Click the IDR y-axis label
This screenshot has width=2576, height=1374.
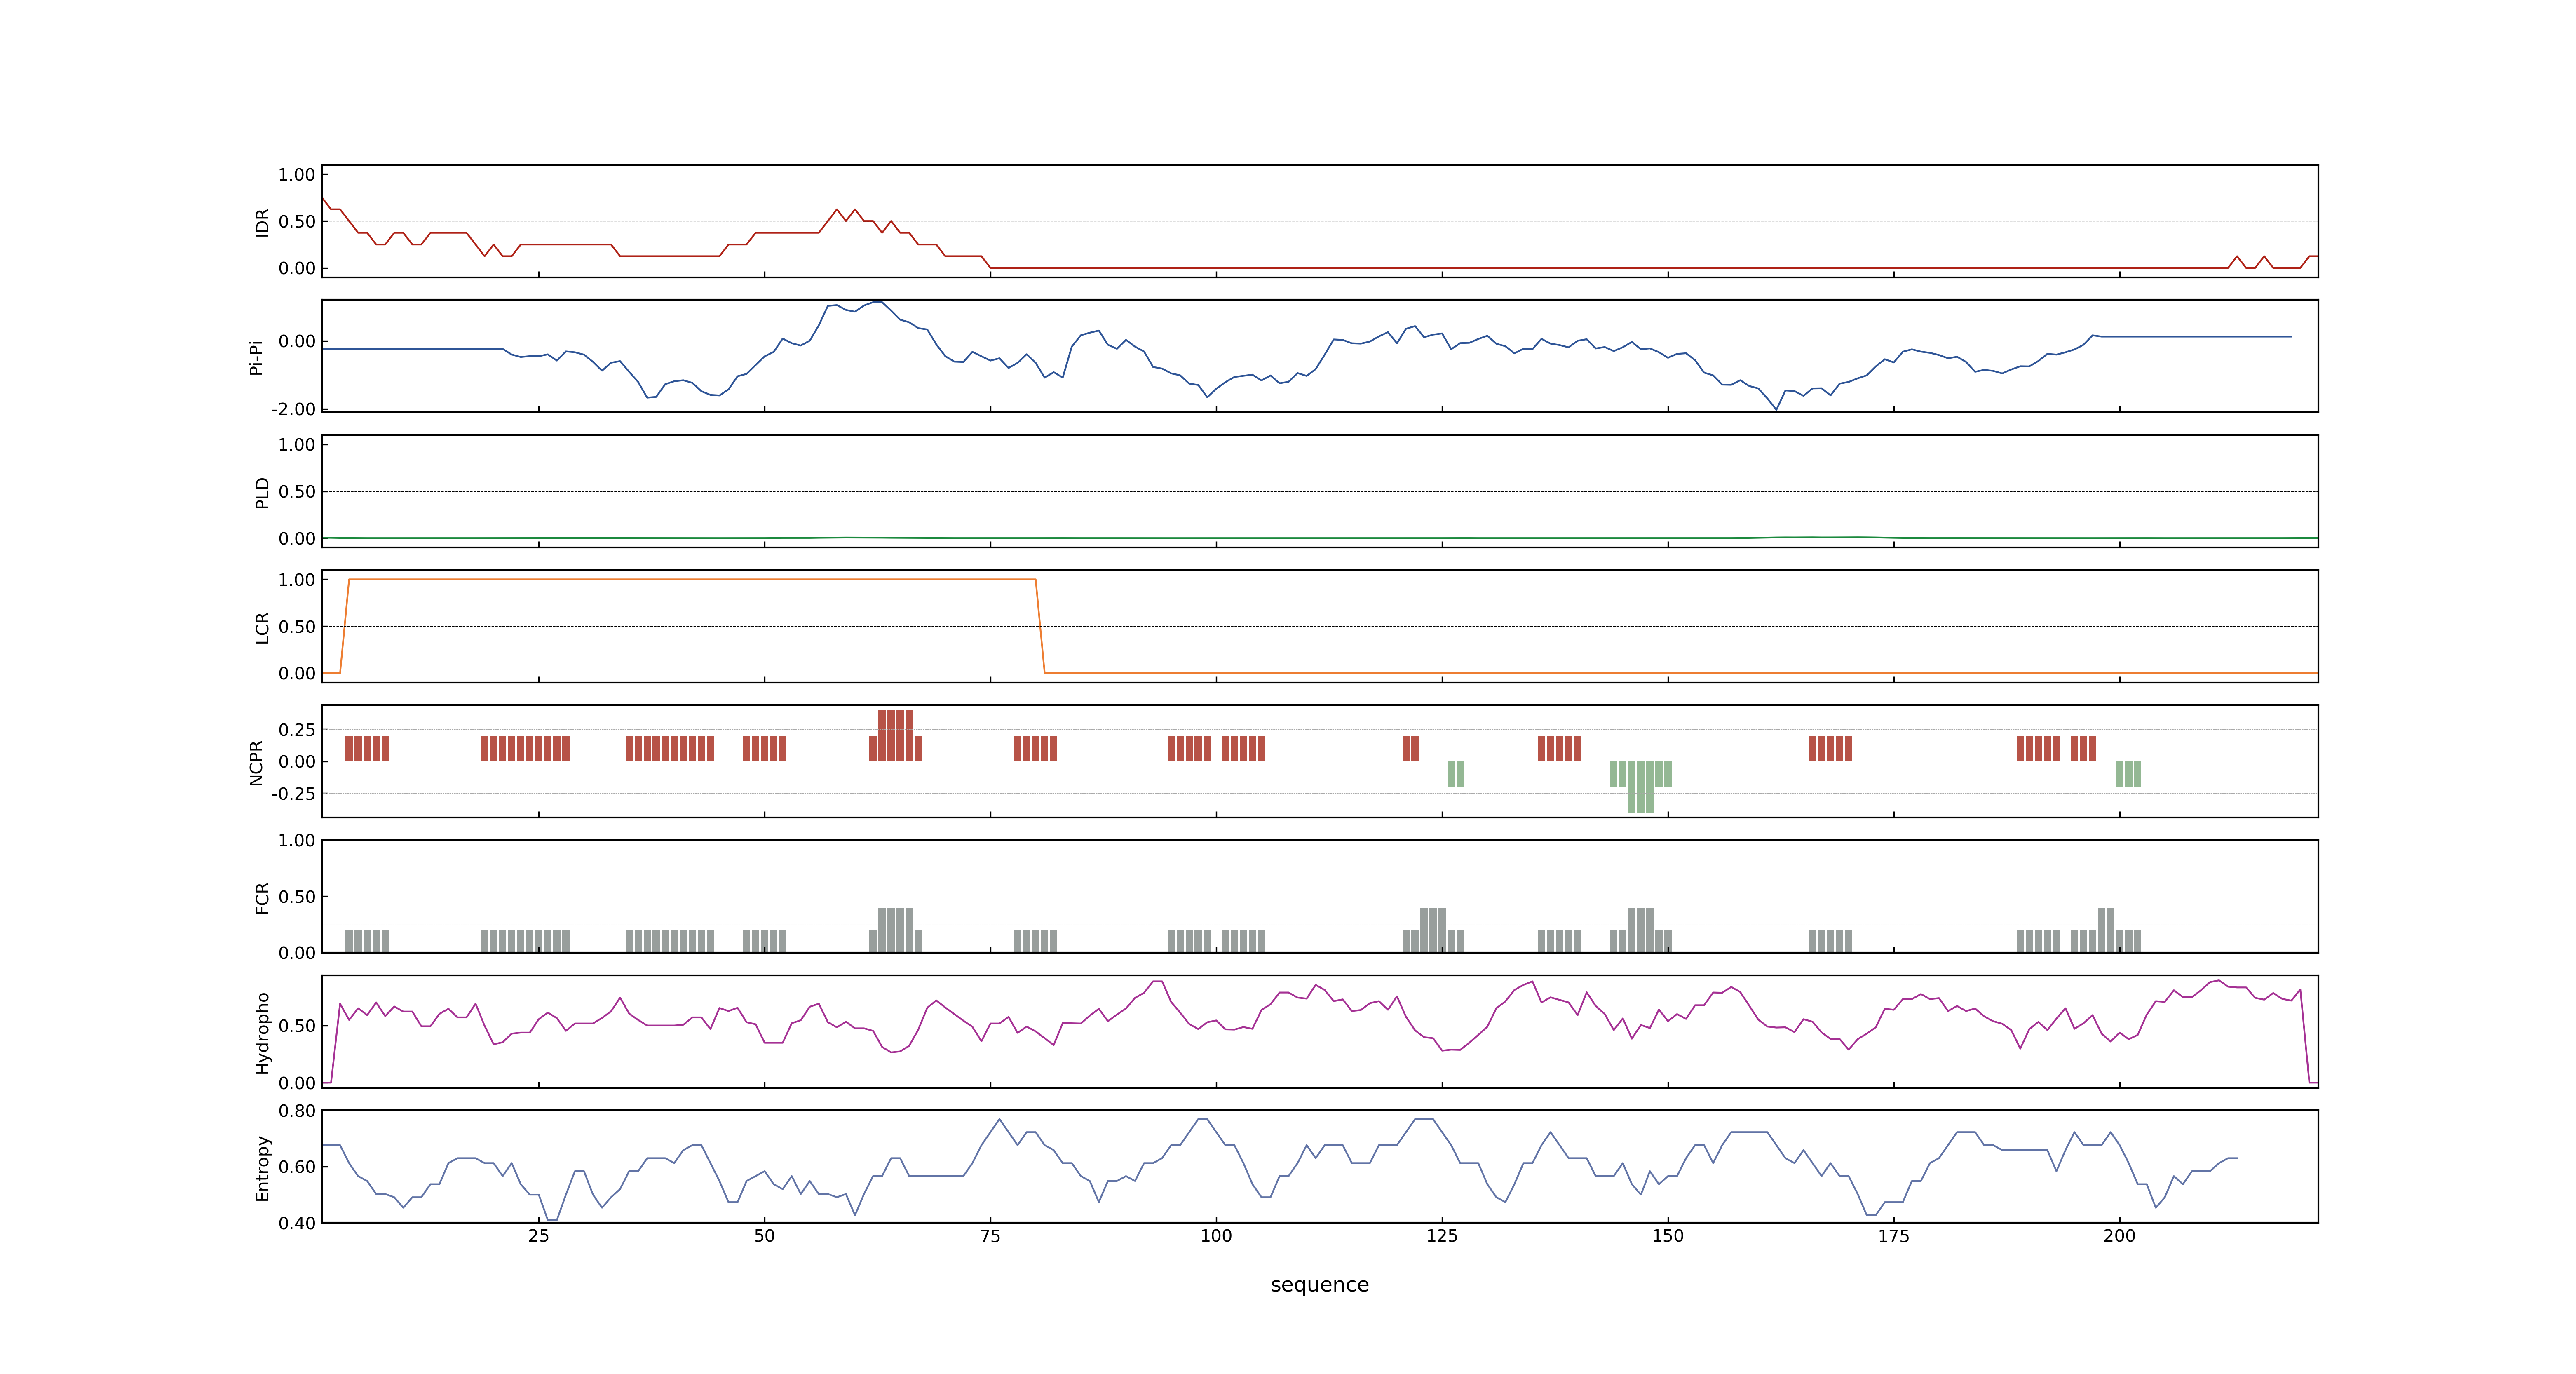262,222
